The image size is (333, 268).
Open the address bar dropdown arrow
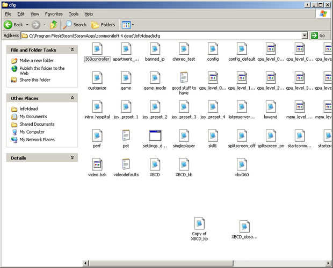pos(305,35)
